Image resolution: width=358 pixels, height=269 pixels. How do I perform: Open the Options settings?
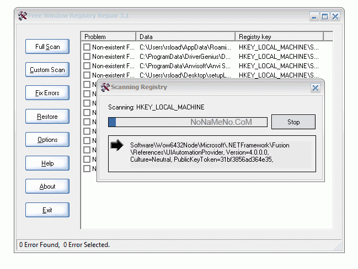click(47, 140)
